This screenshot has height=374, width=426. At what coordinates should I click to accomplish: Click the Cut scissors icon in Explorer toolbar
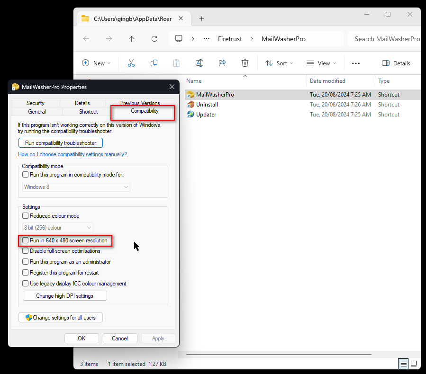(x=131, y=63)
